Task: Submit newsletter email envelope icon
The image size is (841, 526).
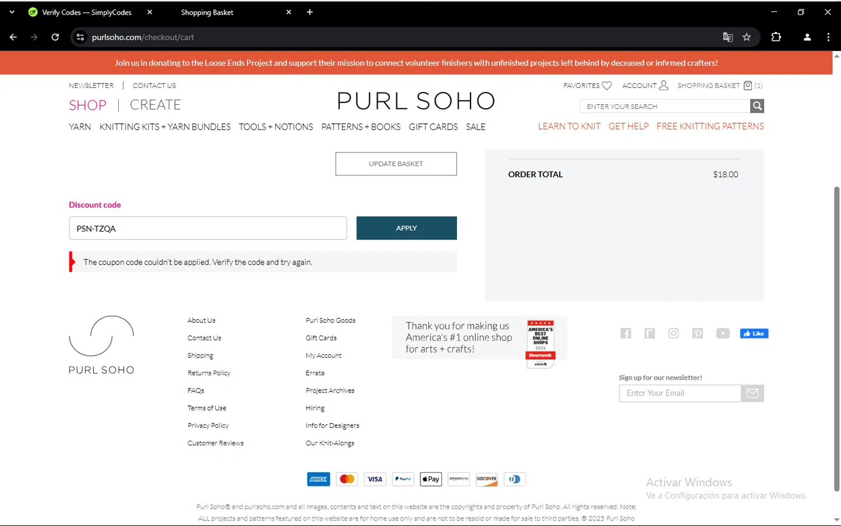Action: (x=752, y=393)
